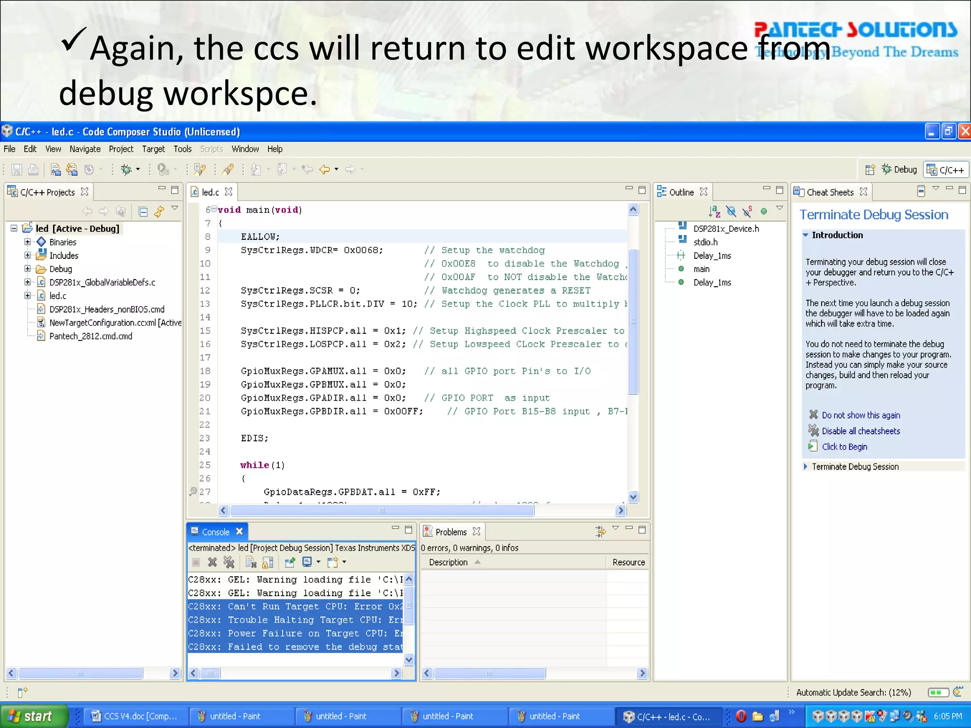Switch to the Debug perspective

(x=899, y=170)
